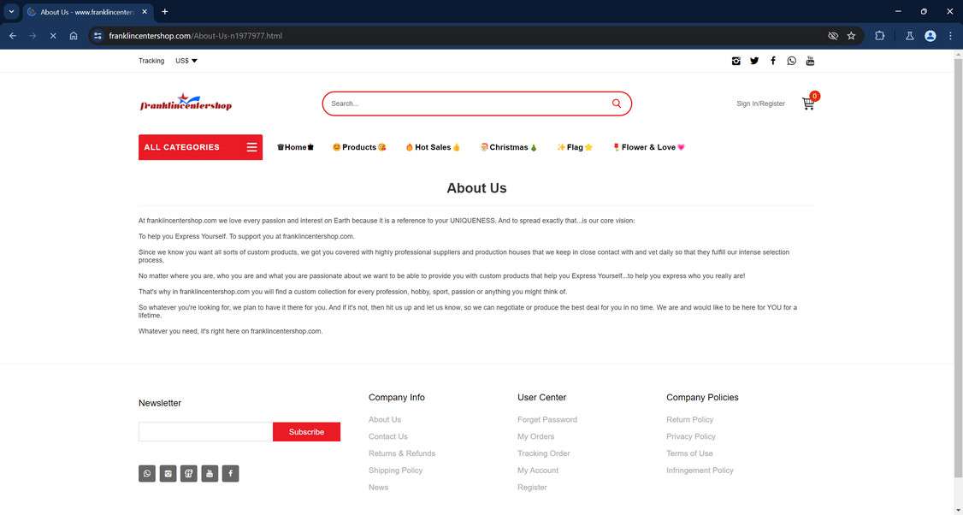Bookmark this page with star icon
The height and width of the screenshot is (515, 963).
click(x=851, y=36)
